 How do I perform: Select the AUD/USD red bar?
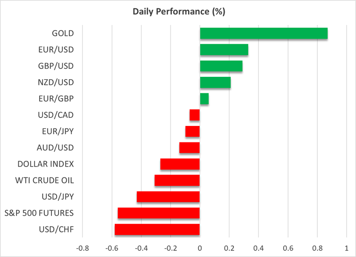click(189, 148)
